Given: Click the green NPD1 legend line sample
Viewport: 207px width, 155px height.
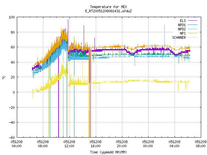Looking at the screenshot, I should pos(192,25).
